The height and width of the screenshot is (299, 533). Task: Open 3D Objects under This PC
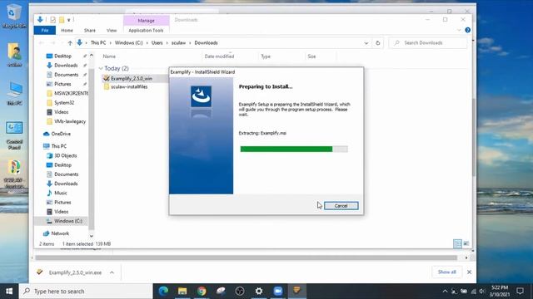pyautogui.click(x=66, y=155)
